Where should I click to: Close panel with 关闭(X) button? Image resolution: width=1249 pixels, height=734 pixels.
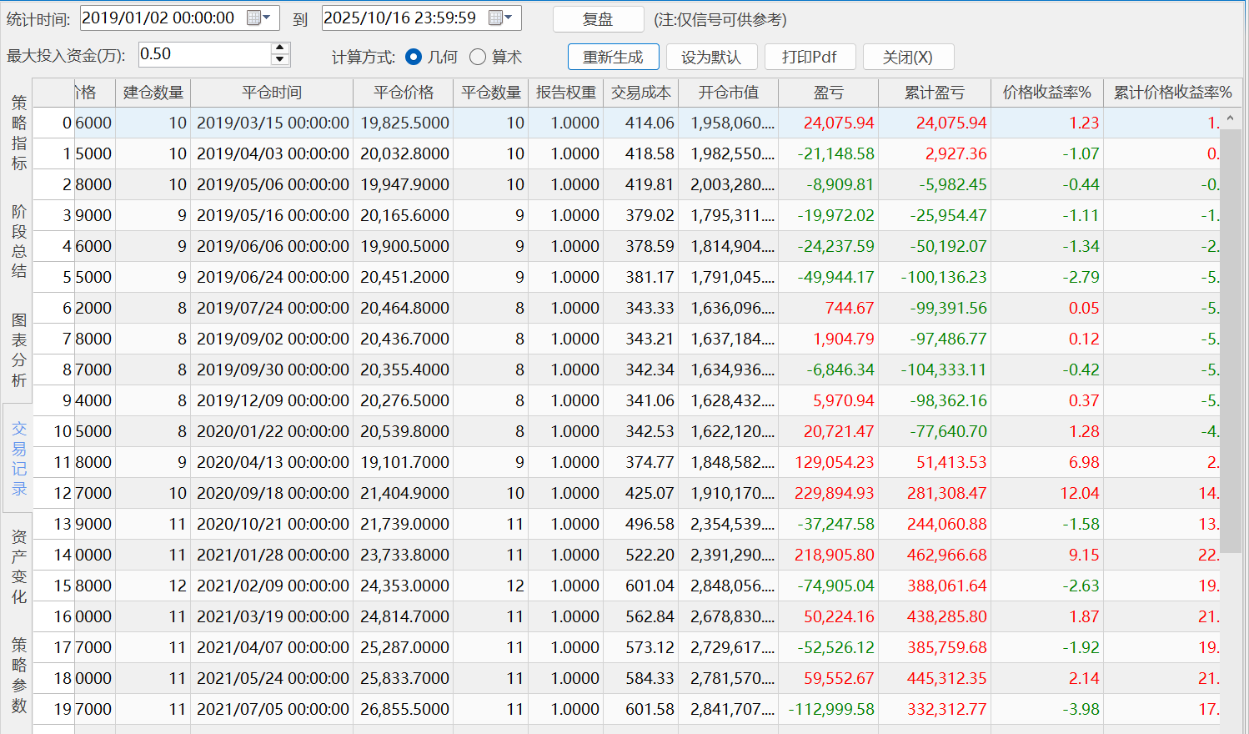907,57
